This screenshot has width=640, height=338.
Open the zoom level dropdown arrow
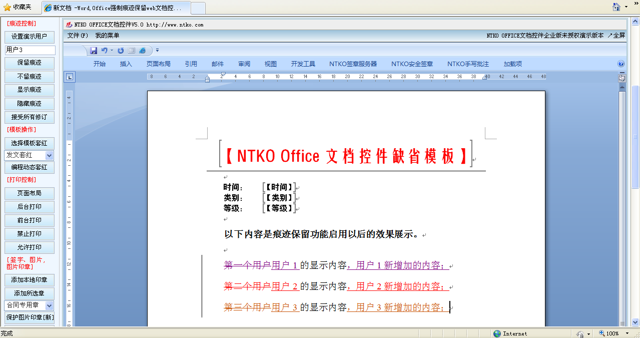pos(626,334)
